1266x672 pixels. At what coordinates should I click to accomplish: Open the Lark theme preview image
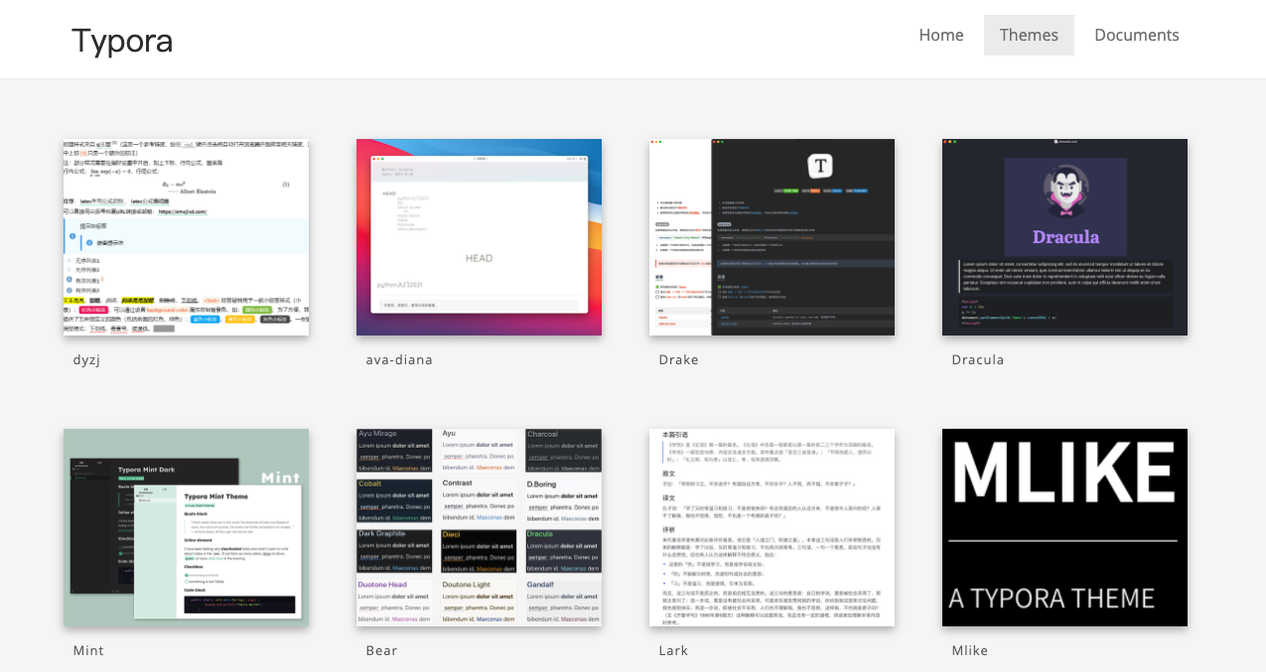(x=772, y=527)
